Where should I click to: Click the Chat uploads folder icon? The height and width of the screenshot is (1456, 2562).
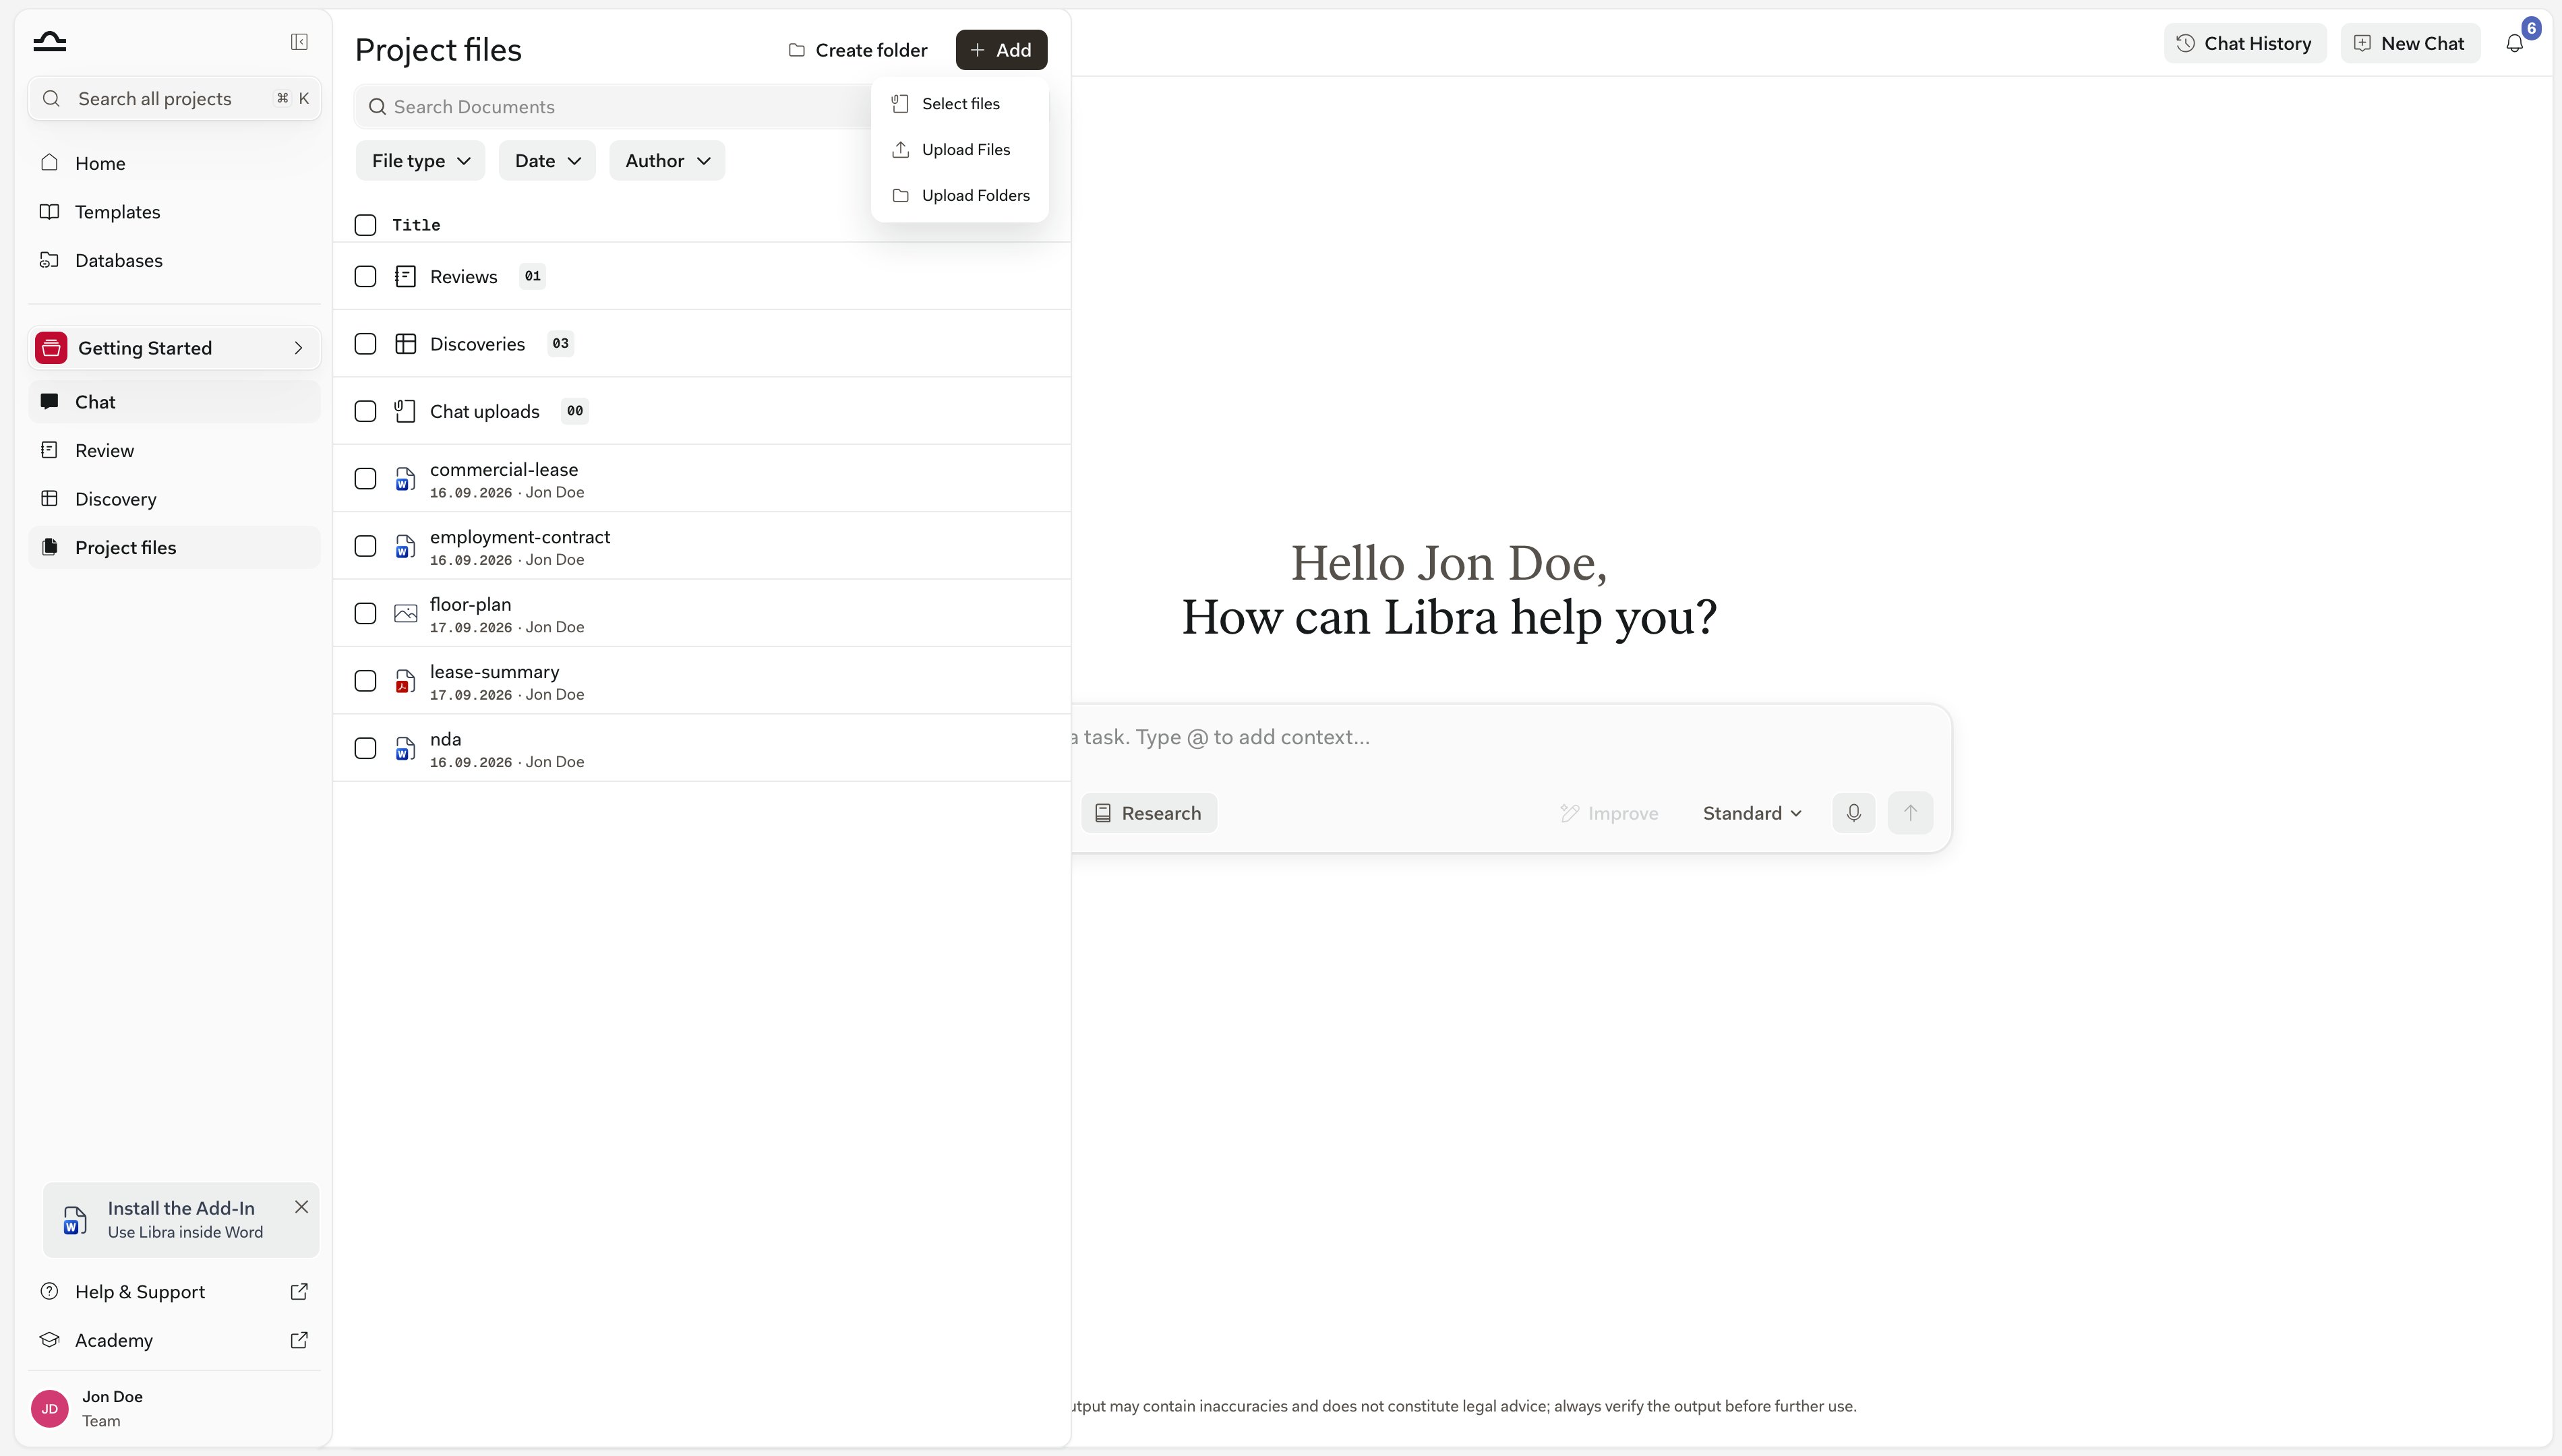[x=405, y=411]
